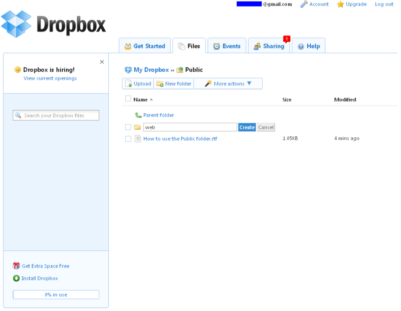The height and width of the screenshot is (311, 401).
Task: Click the Help question mark icon
Action: [x=301, y=46]
